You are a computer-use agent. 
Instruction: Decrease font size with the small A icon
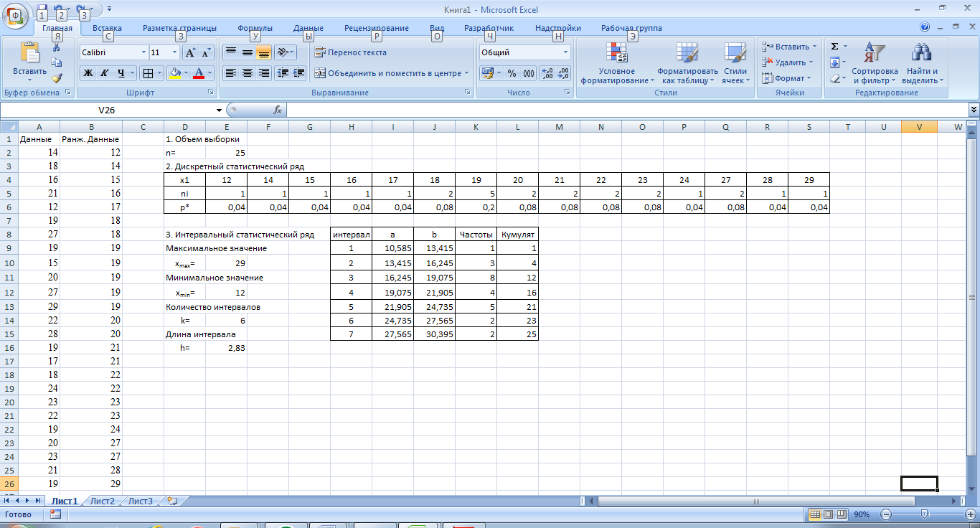(x=207, y=52)
